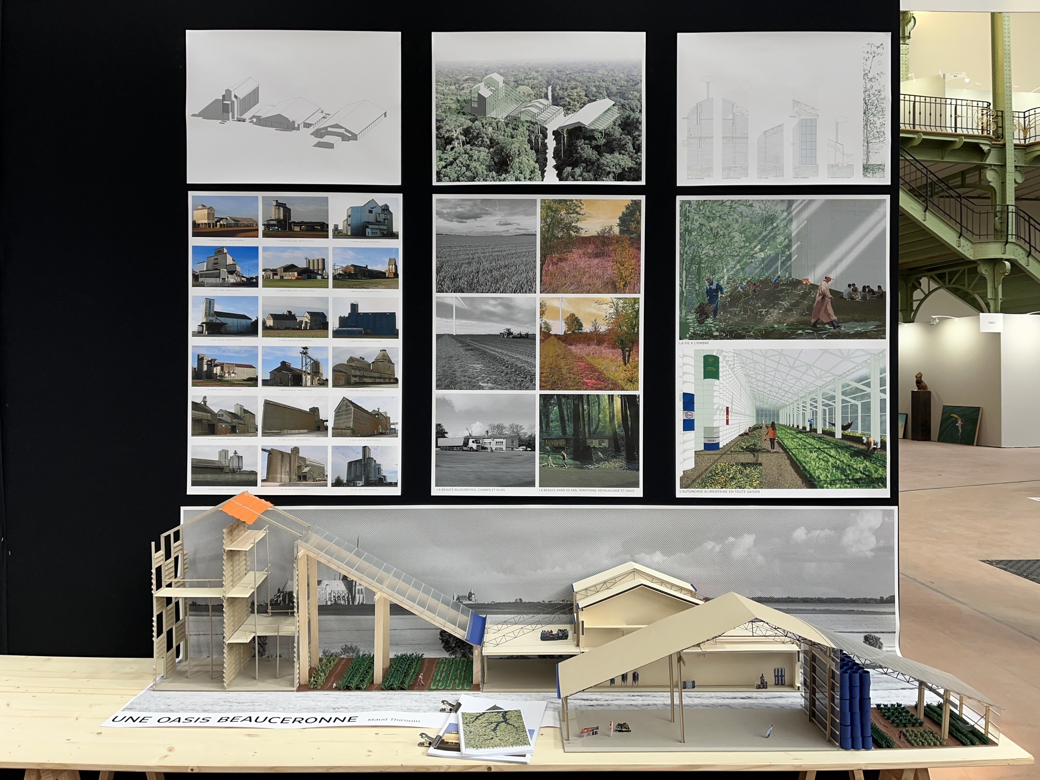
Task: Click the truck at depot photo
Action: pyautogui.click(x=486, y=440)
